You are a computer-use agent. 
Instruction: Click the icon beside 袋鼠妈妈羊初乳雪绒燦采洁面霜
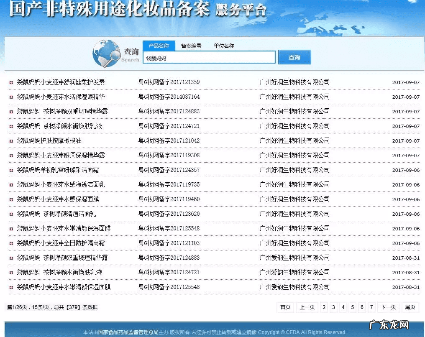10,170
